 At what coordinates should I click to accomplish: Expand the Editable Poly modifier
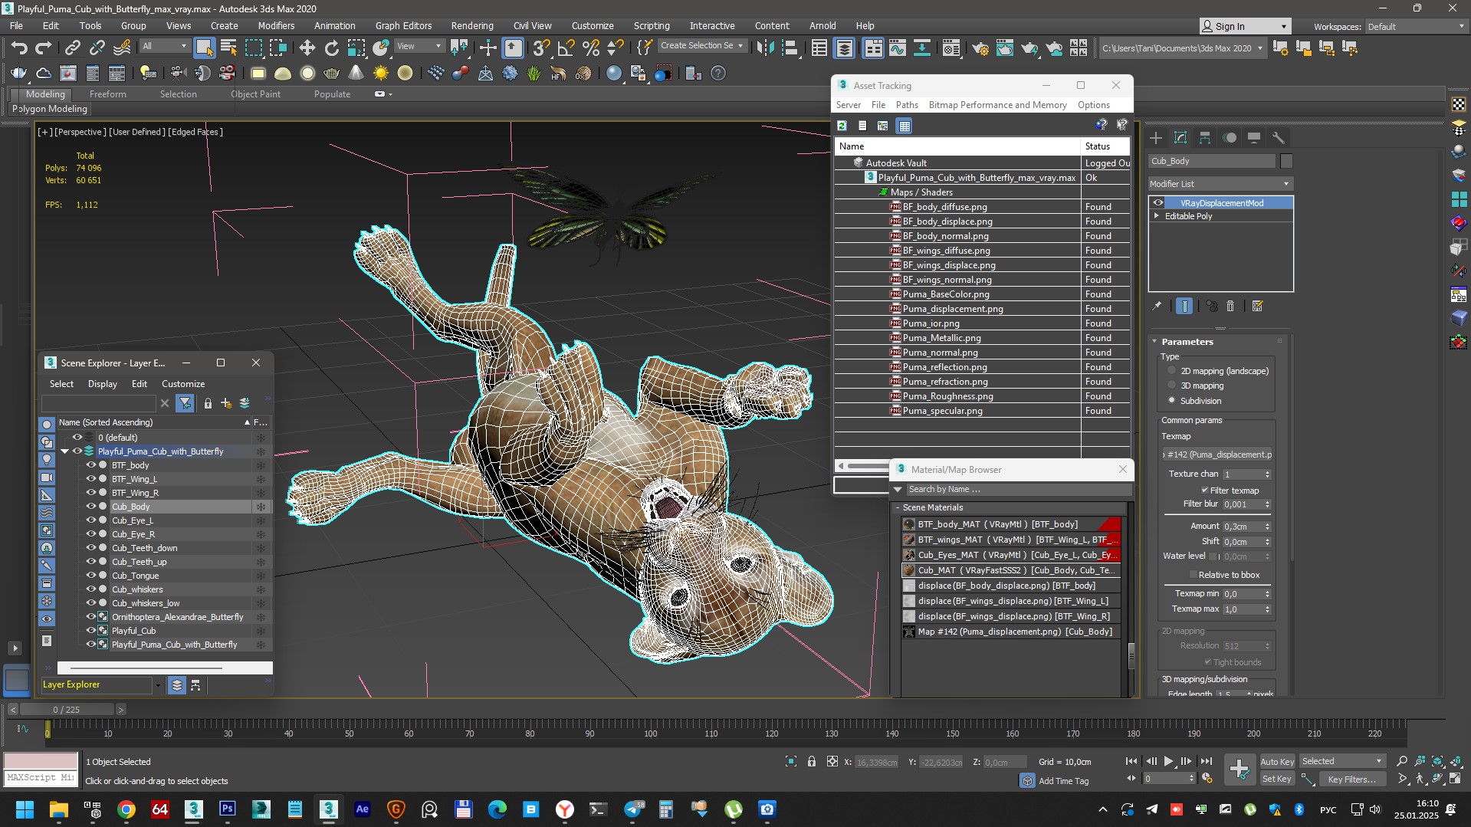1157,216
